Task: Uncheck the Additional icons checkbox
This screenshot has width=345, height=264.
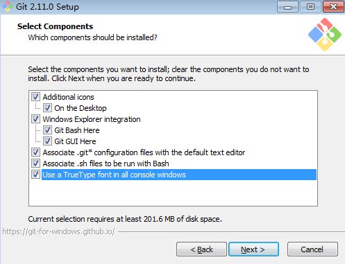Action: (35, 97)
